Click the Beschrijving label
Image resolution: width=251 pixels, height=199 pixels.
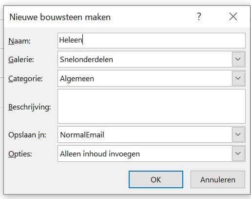pyautogui.click(x=30, y=107)
